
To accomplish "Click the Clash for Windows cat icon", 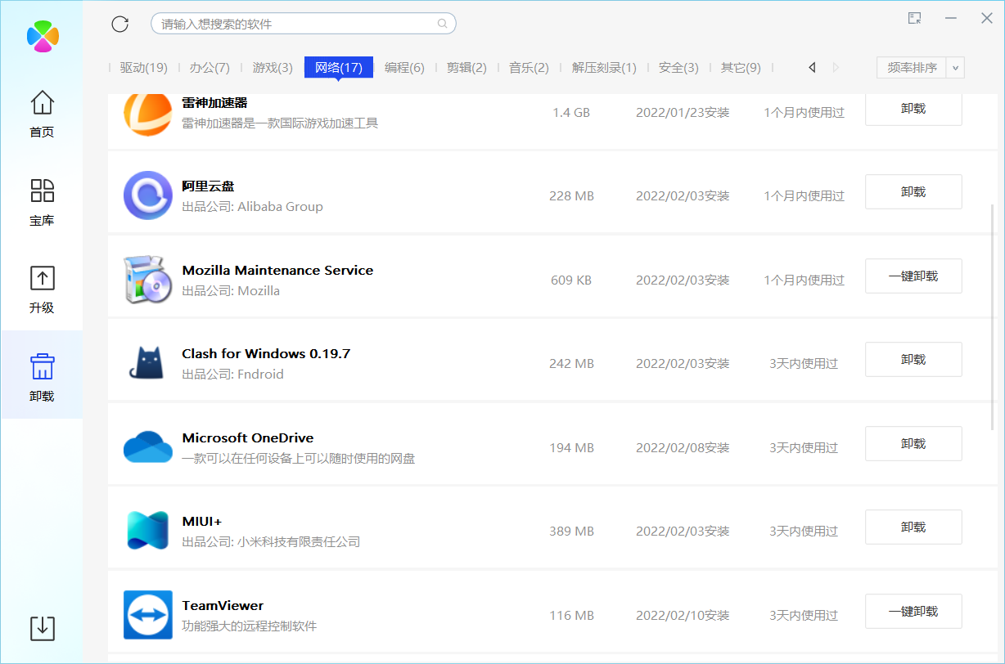I will coord(148,363).
